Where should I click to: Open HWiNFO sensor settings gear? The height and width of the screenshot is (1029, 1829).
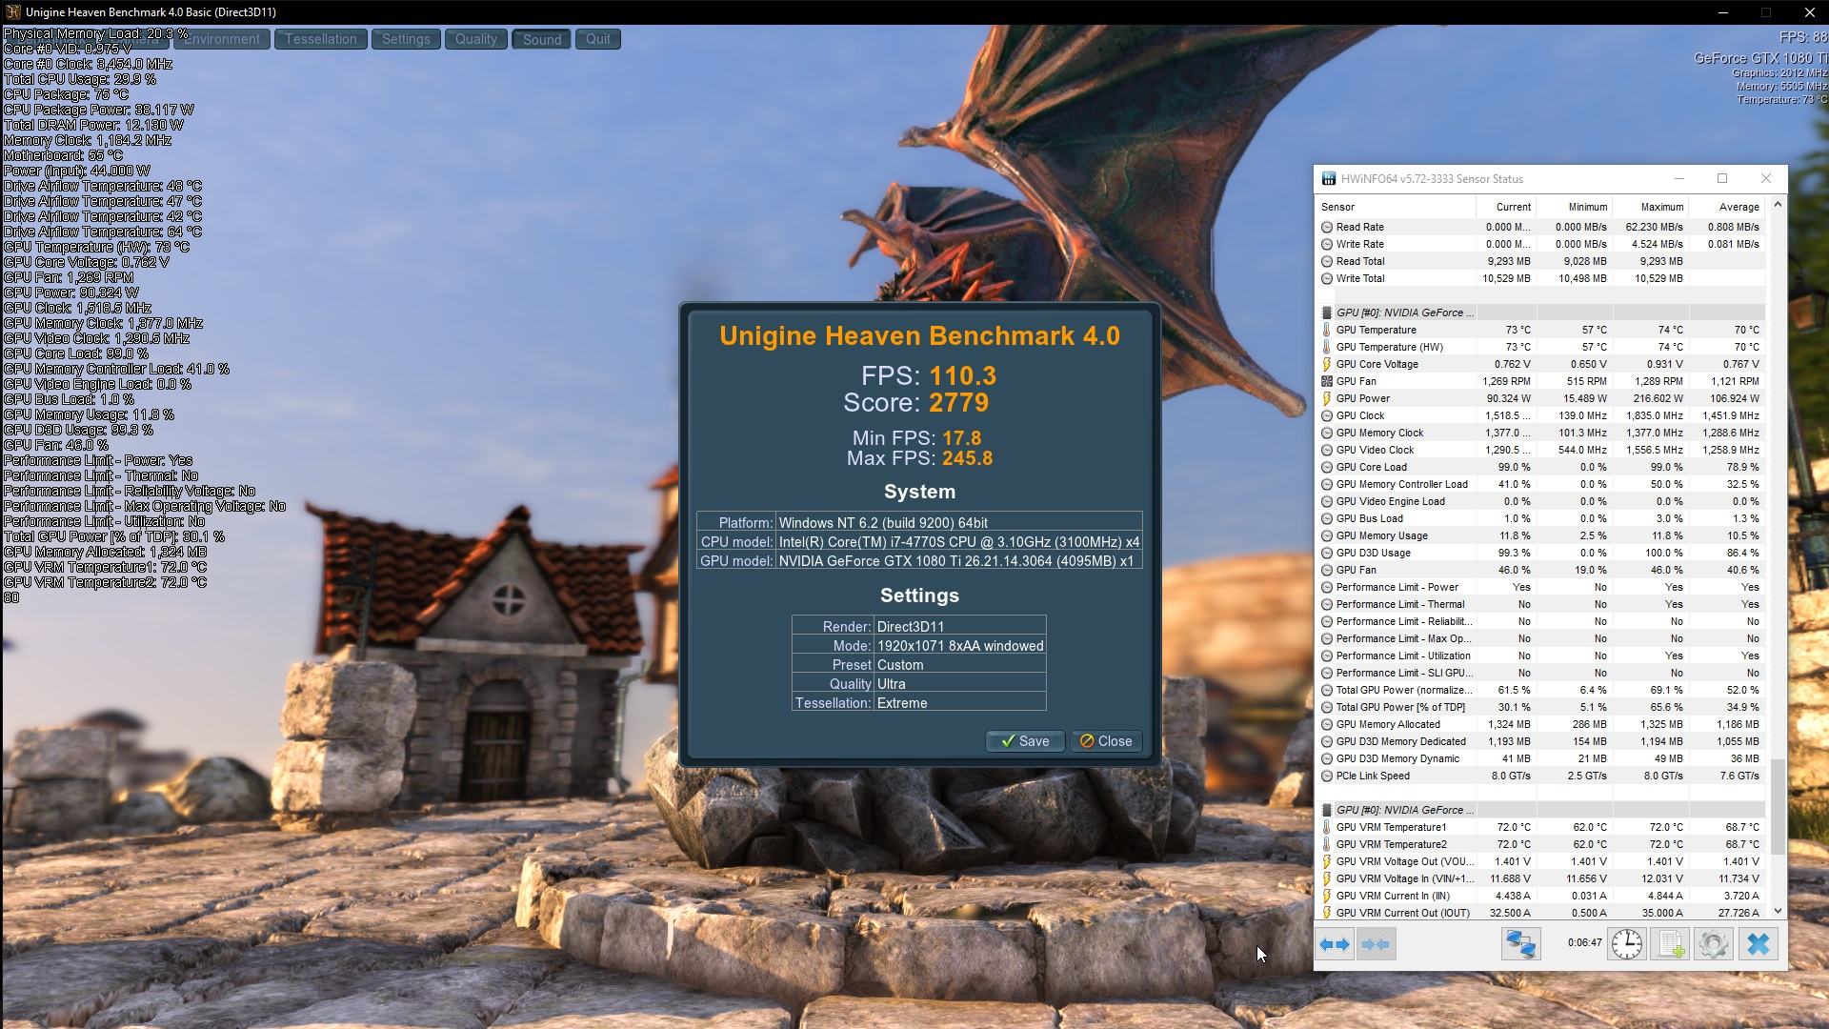(x=1713, y=944)
